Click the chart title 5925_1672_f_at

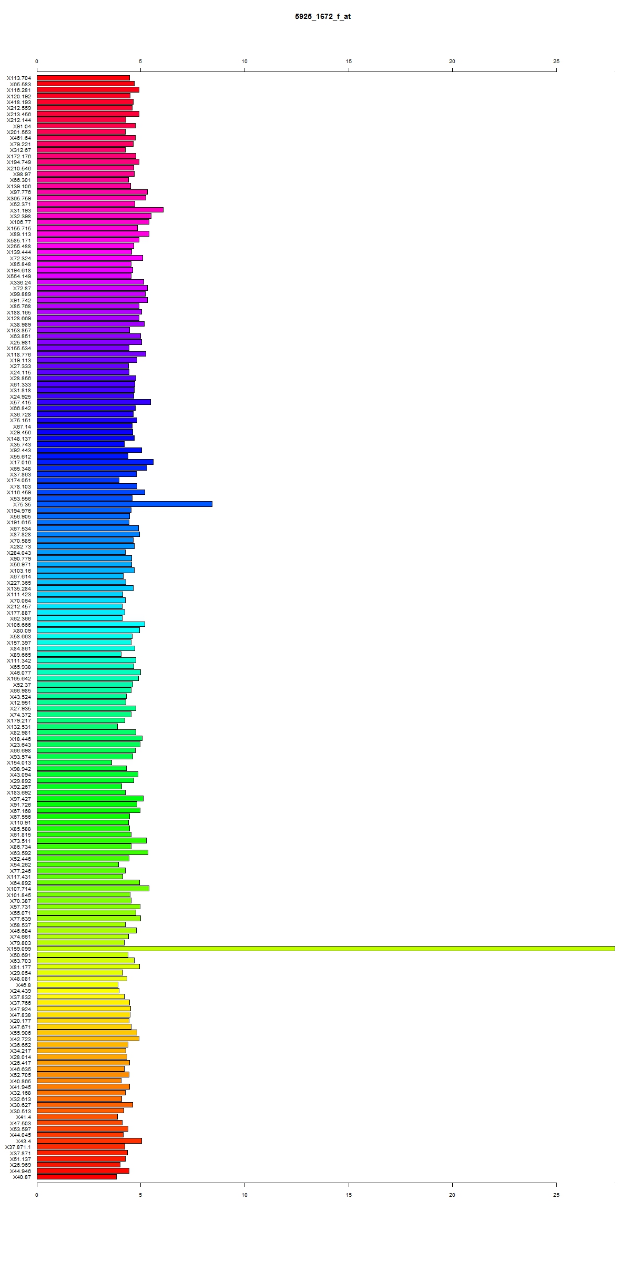tap(322, 17)
